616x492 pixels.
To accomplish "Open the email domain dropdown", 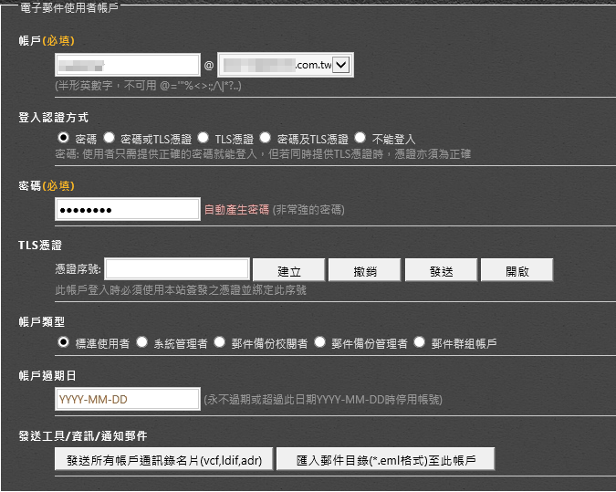I will [341, 65].
